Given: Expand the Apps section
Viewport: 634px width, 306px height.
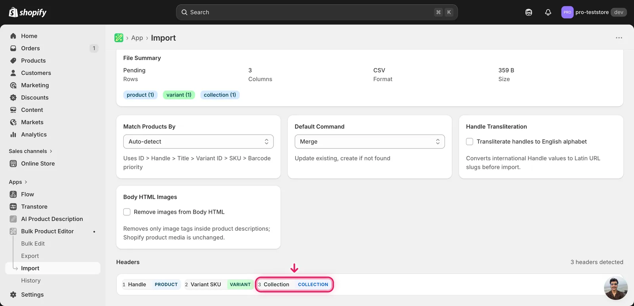Looking at the screenshot, I should point(18,182).
